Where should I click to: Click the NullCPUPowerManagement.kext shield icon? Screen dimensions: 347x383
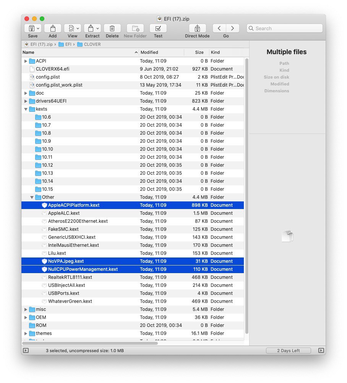click(44, 269)
